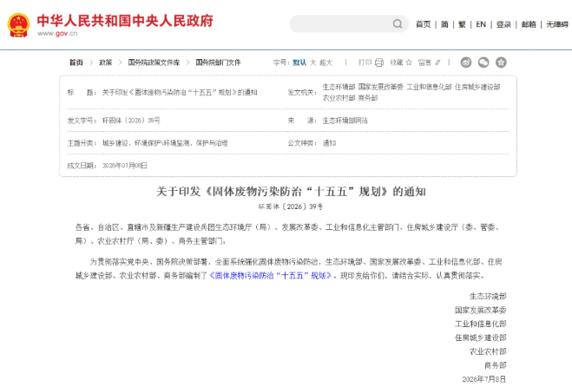The height and width of the screenshot is (387, 572).
Task: Open 国务院政策文件库 breadcrumb item
Action: point(154,62)
